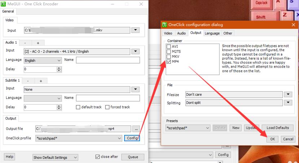Toggle the default track checkbox
The image size is (299, 163).
[x=78, y=107]
